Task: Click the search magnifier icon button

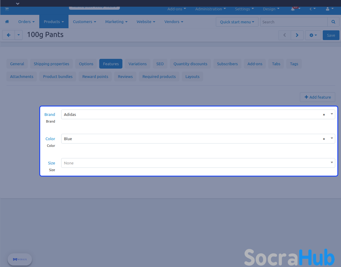Action: (333, 22)
